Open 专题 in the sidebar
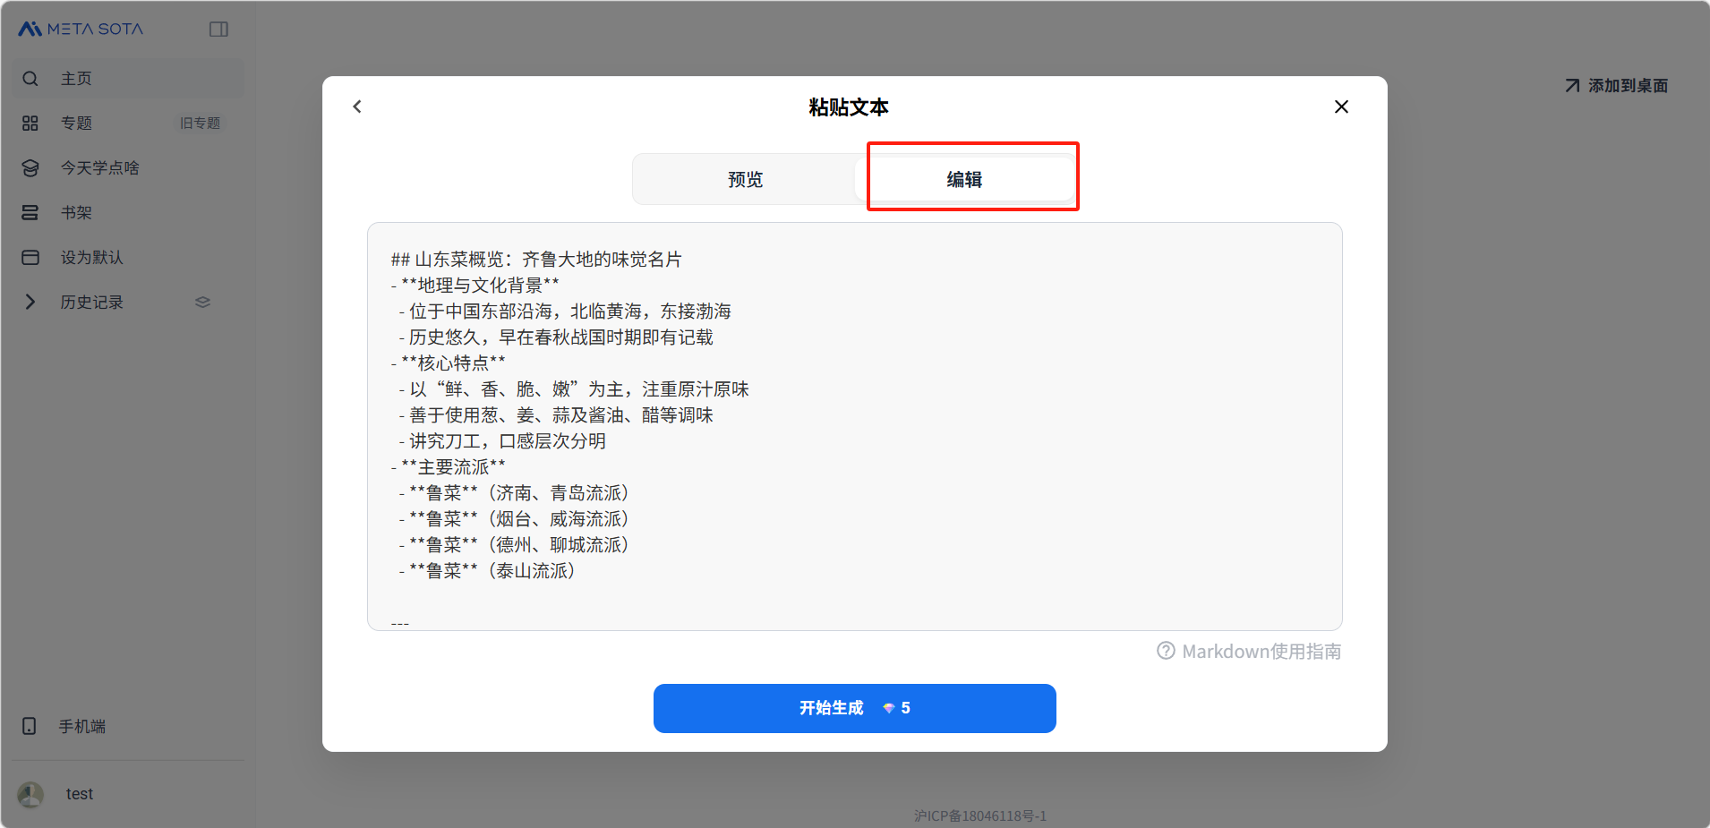 (x=76, y=124)
